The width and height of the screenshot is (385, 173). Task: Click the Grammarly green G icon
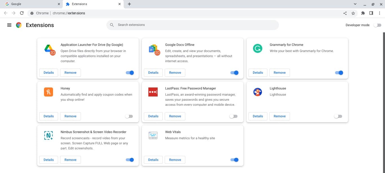258,48
